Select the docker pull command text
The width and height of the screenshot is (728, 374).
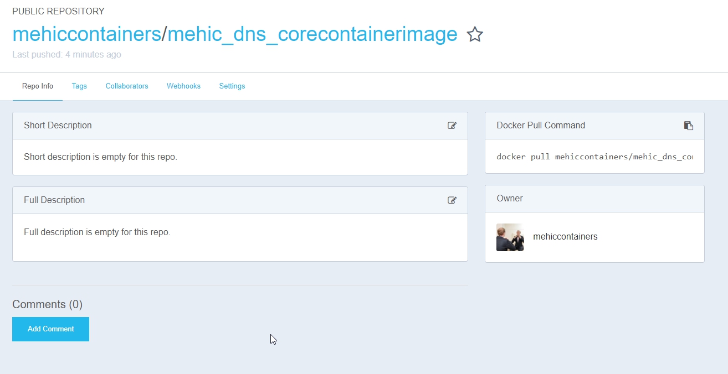pyautogui.click(x=593, y=157)
